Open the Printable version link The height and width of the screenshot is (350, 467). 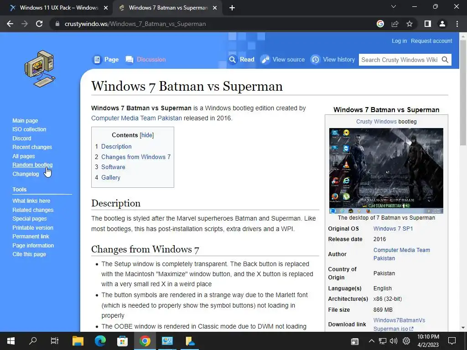click(33, 228)
